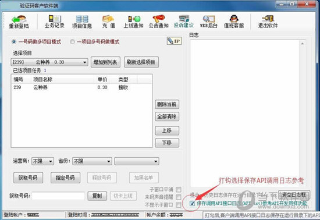Click 接收 type cell in task list

123,87
